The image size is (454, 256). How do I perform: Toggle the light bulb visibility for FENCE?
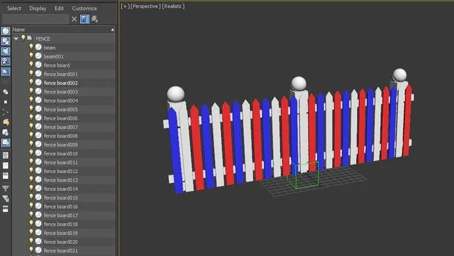[x=23, y=38]
